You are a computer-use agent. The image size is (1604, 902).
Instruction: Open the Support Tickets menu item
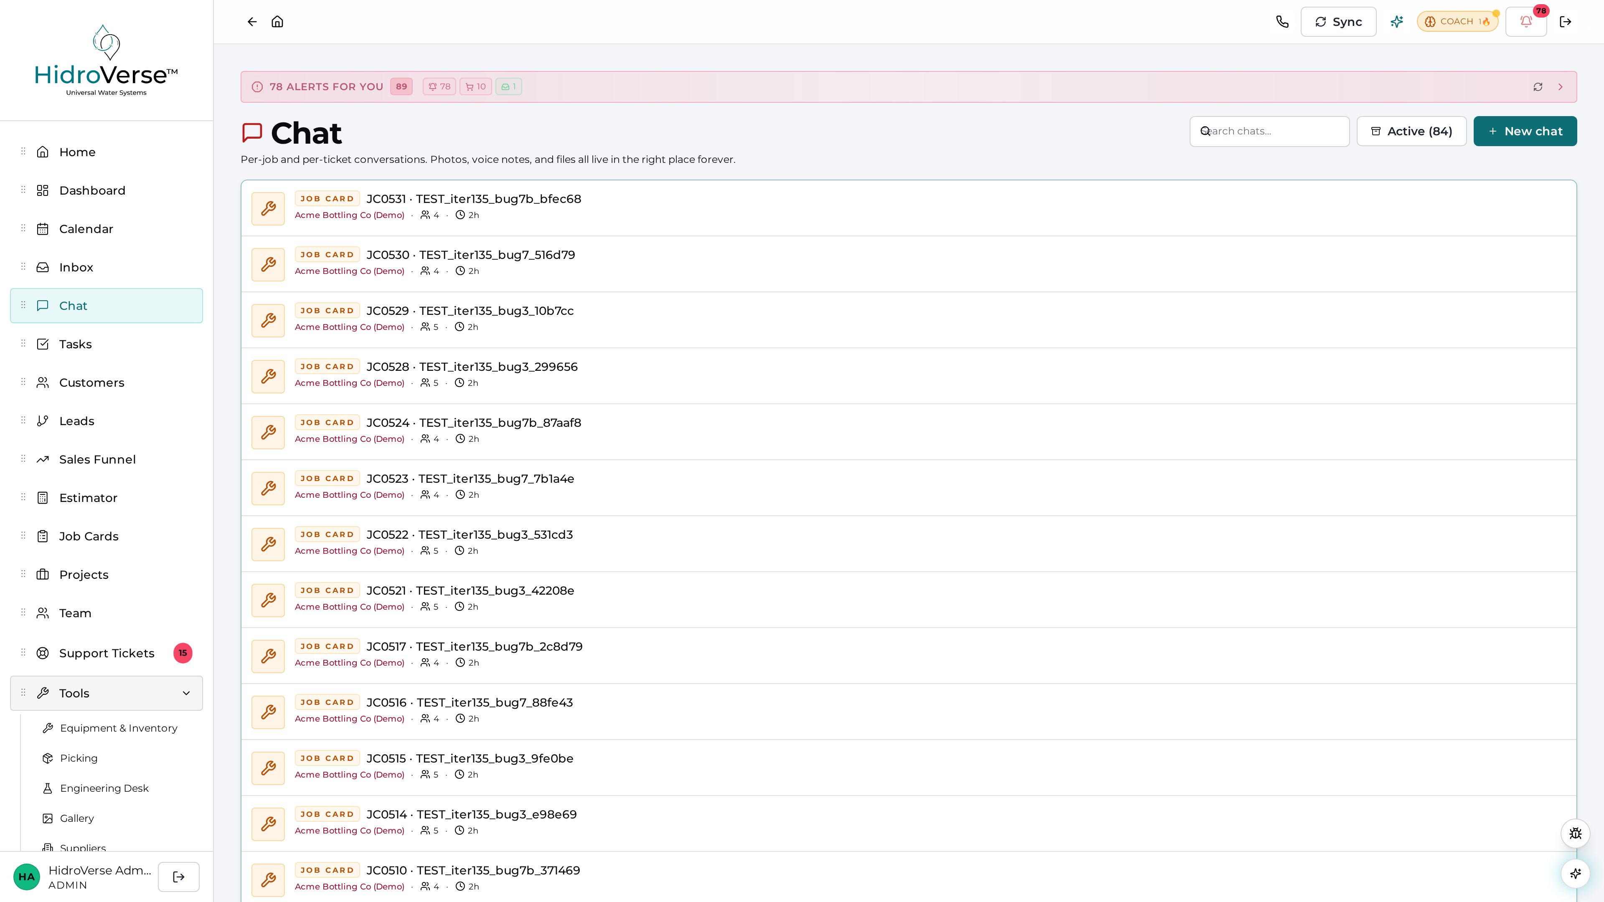tap(107, 653)
